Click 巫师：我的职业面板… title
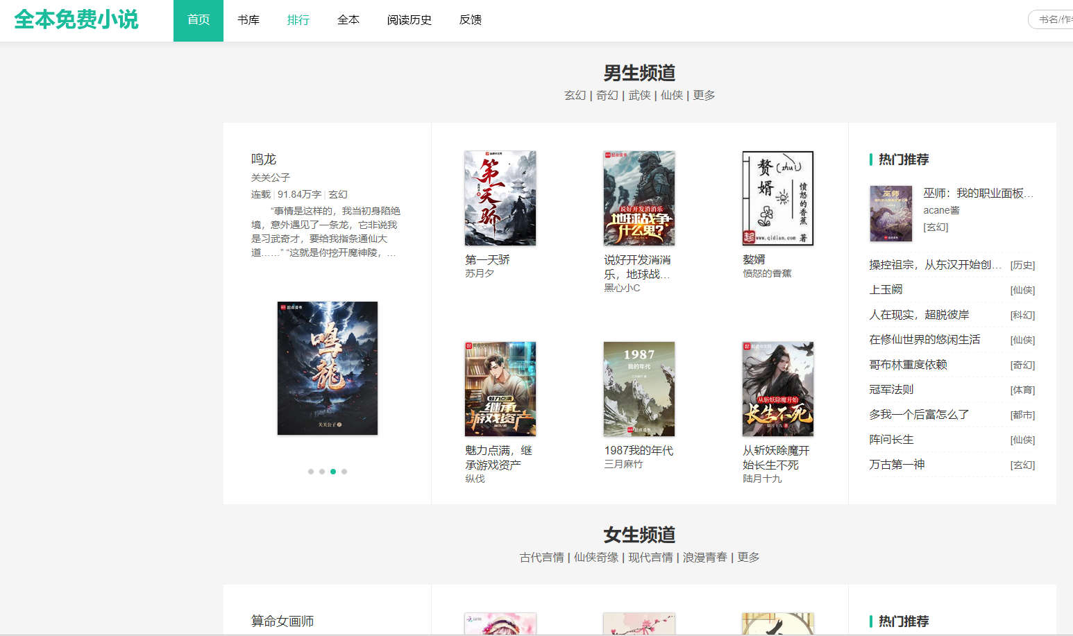The height and width of the screenshot is (636, 1073). [x=979, y=194]
